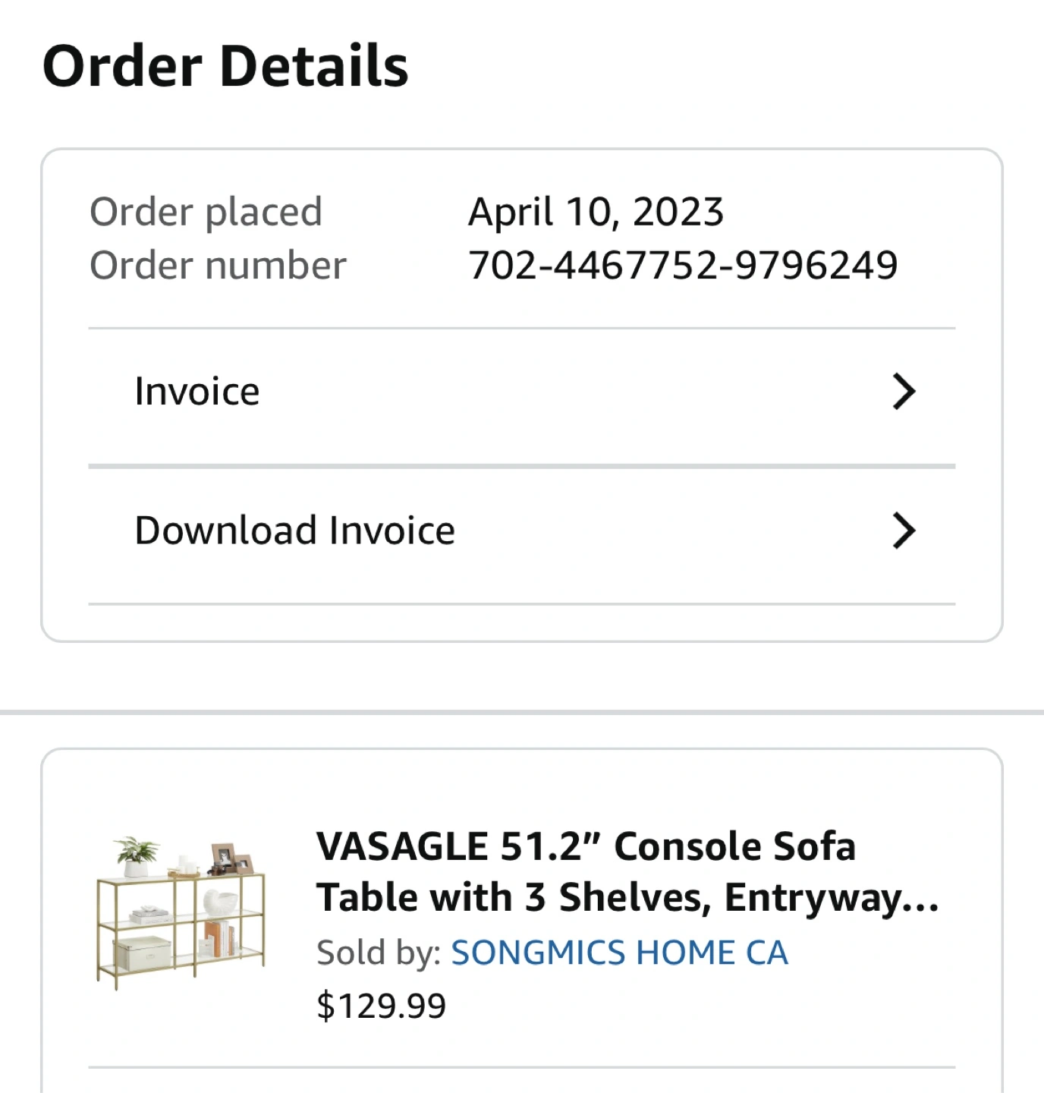Click the $129.99 product price

click(x=381, y=1006)
